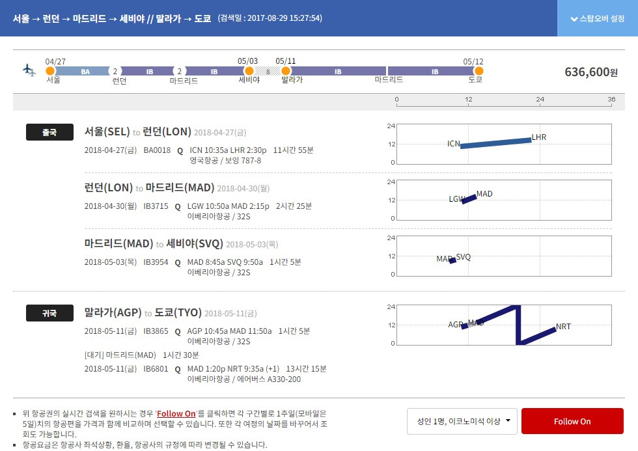This screenshot has height=451, width=638.
Task: Click the BA segment bar on the timeline
Action: 83,71
